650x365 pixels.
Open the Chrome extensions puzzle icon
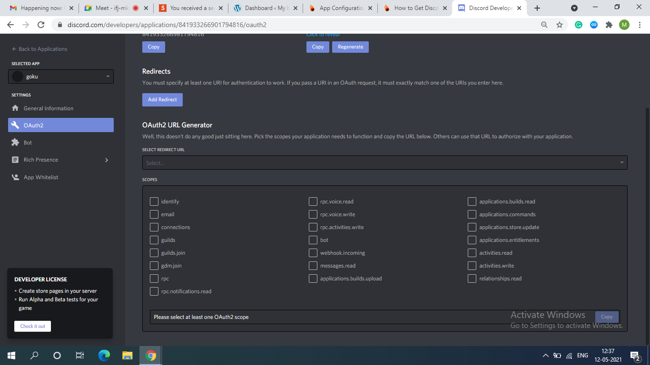point(609,25)
